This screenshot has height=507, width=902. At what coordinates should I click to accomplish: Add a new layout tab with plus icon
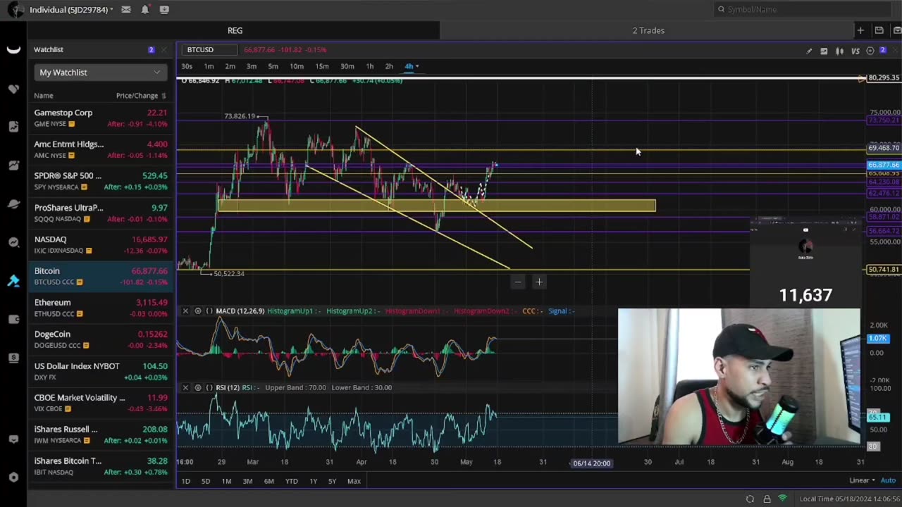pyautogui.click(x=860, y=30)
